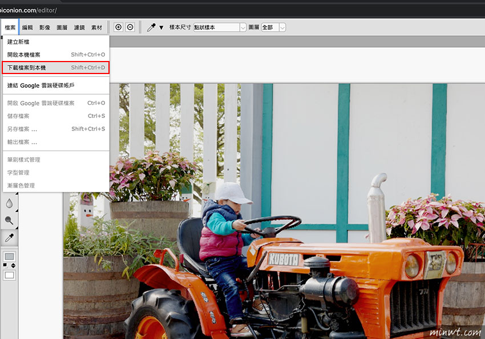The width and height of the screenshot is (485, 339).
Task: Select the eyedropper icon in options bar
Action: (151, 27)
